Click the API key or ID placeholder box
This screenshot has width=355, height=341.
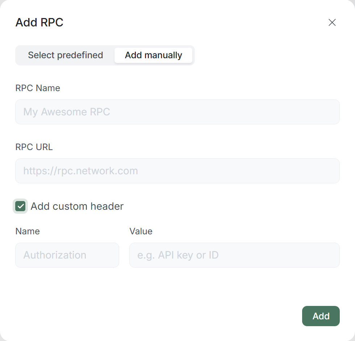pyautogui.click(x=234, y=255)
